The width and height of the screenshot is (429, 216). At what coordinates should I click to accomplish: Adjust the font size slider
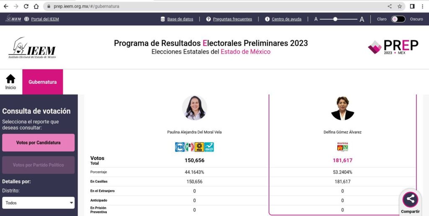point(335,19)
